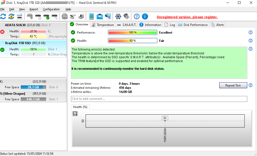Click the disk panel list toolbar icon
The width and height of the screenshot is (257, 156).
click(20, 16)
